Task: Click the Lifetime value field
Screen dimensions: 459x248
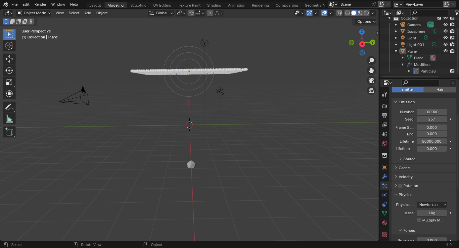Action: [x=432, y=141]
